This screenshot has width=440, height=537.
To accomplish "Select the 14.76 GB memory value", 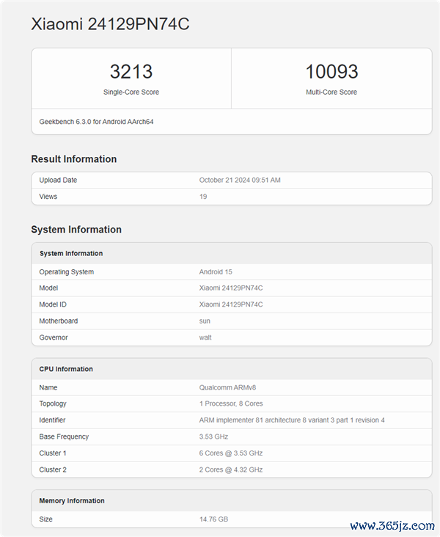I will point(213,519).
